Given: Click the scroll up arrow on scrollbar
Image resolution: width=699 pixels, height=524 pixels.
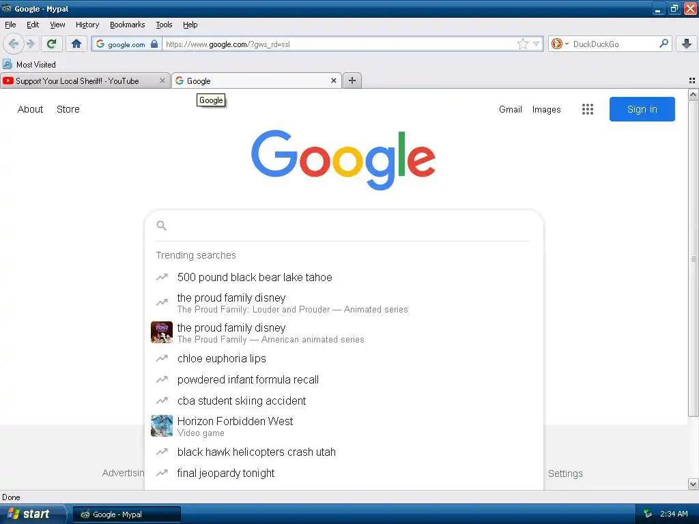Looking at the screenshot, I should pos(693,94).
